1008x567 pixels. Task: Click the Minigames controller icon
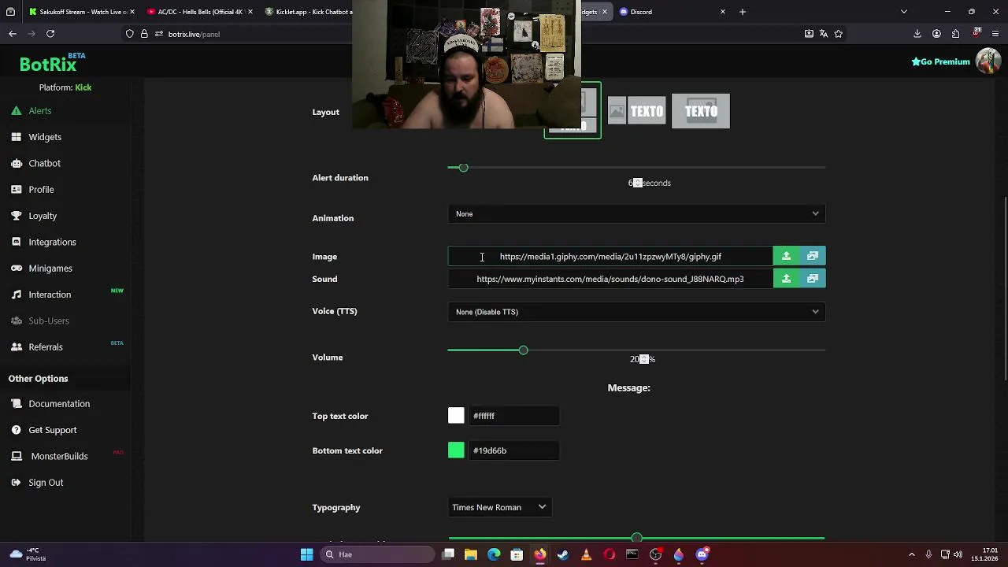point(16,269)
